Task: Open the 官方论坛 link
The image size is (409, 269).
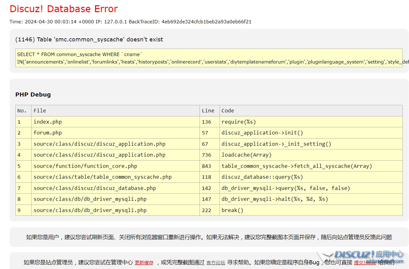Action: click(x=215, y=263)
